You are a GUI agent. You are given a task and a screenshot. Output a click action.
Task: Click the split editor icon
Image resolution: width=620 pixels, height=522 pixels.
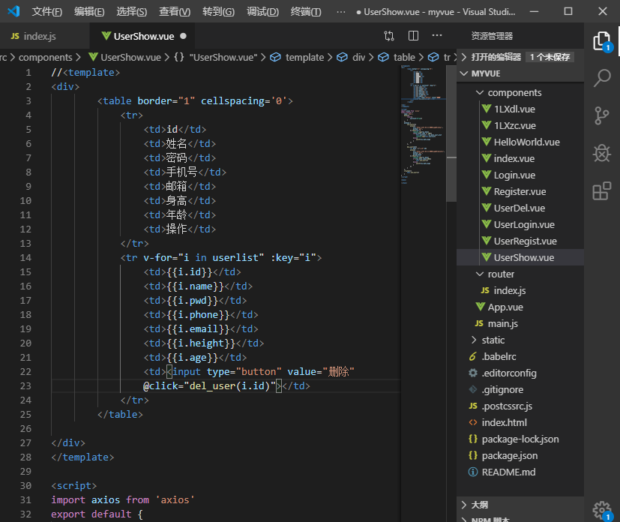(413, 36)
